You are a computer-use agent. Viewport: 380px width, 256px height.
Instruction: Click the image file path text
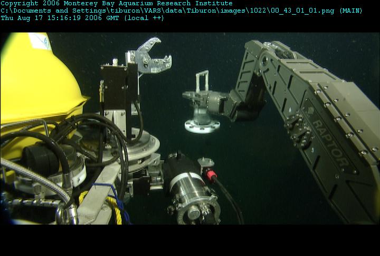point(167,11)
